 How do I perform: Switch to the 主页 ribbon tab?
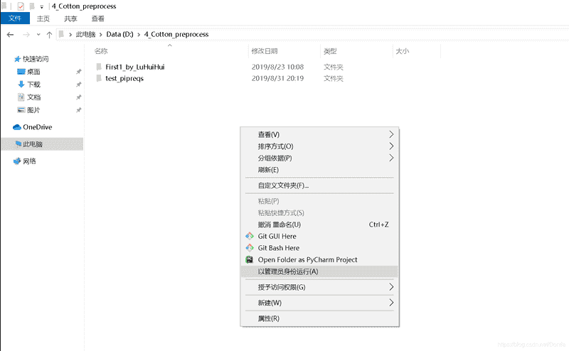coord(43,18)
